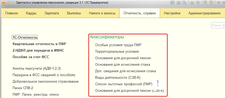Open the Кадры section
The image size is (225, 98).
click(x=31, y=13)
